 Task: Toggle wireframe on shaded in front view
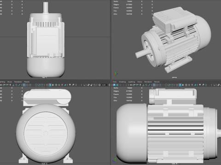pyautogui.click(x=56, y=85)
